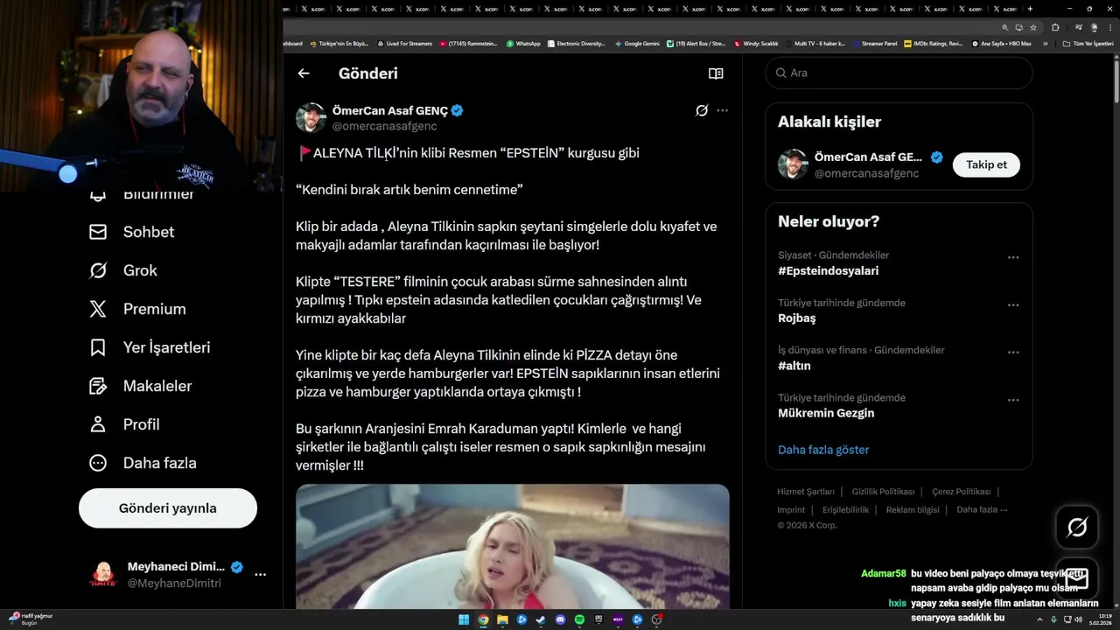
Task: Open new browser tab with plus button
Action: (x=1030, y=9)
